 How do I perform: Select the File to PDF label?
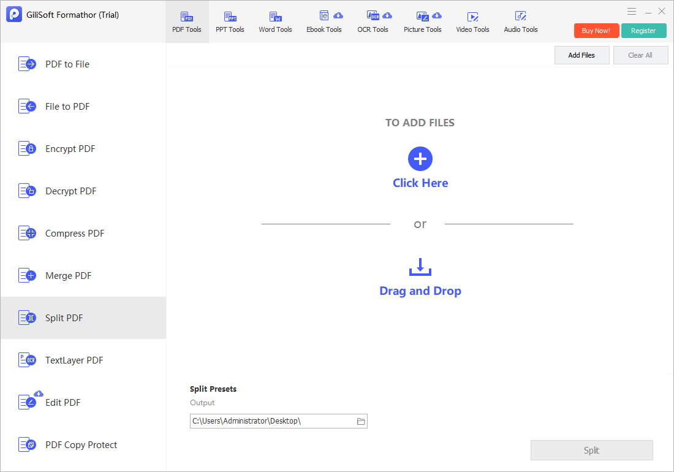tap(67, 106)
